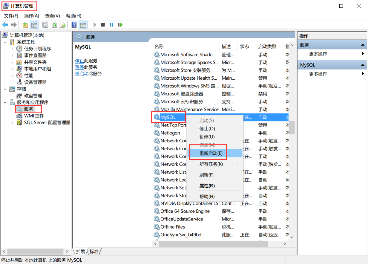Select 本地用户和组 in the tree
This screenshot has height=264, width=368.
point(38,69)
